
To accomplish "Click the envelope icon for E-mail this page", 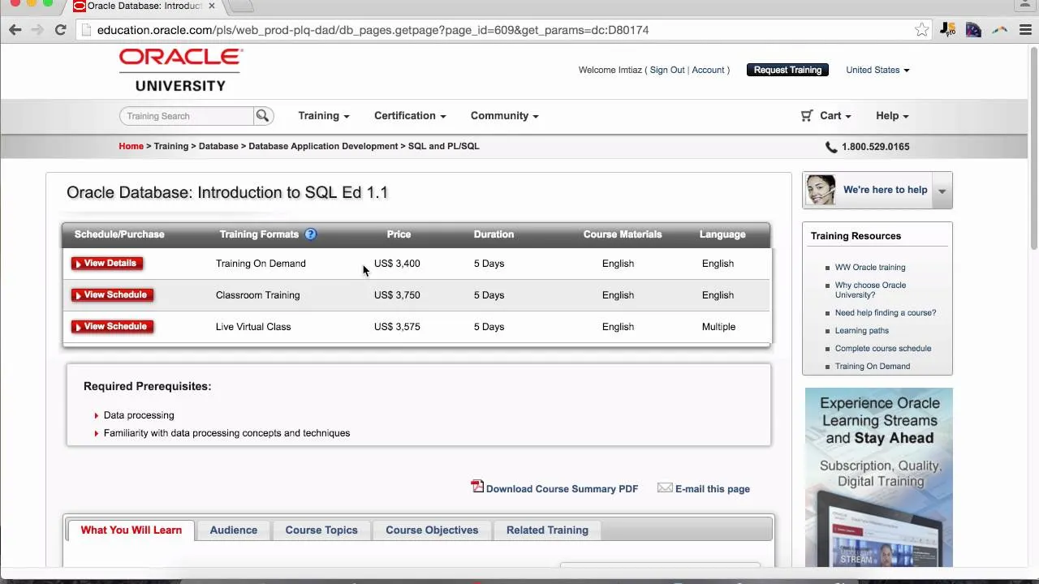I will point(665,488).
